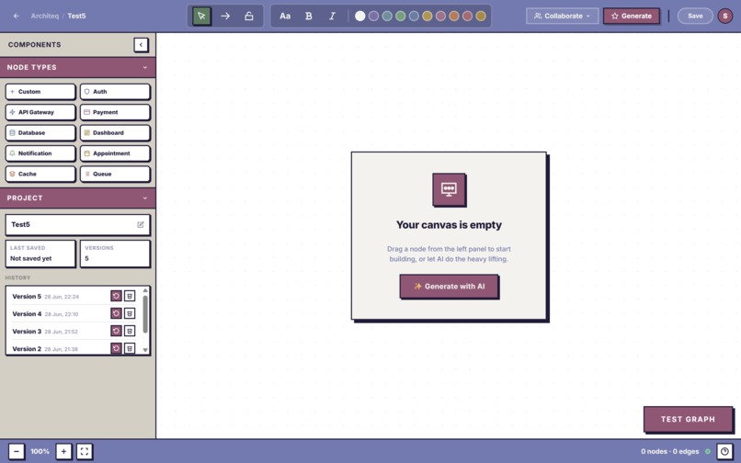Restore Version 2
The image size is (741, 463).
(x=116, y=349)
